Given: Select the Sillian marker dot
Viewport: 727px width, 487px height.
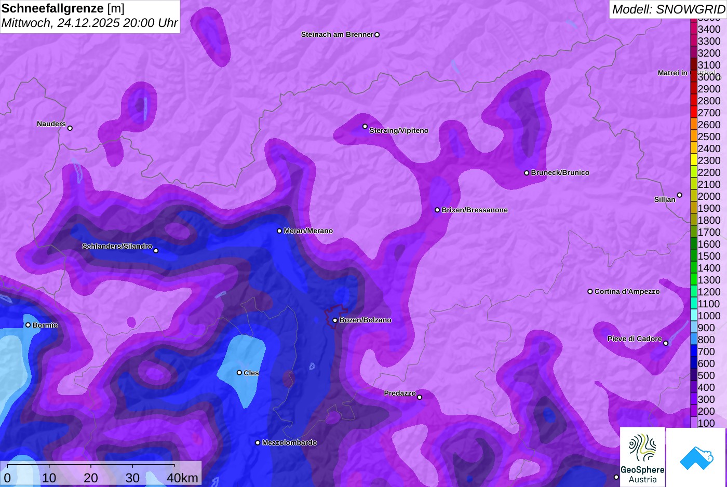Looking at the screenshot, I should point(679,195).
